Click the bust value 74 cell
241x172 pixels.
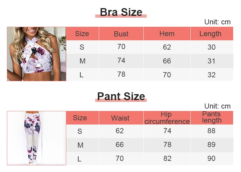tap(121, 61)
